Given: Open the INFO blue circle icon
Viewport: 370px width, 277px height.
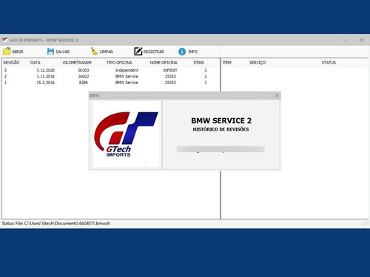Looking at the screenshot, I should 182,52.
